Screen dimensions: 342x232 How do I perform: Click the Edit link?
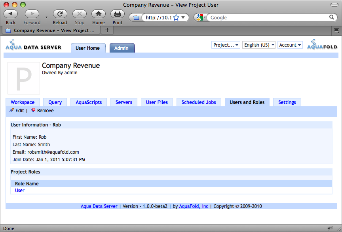tap(20, 110)
